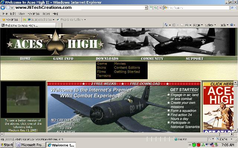The height and width of the screenshot is (148, 238).
Task: Select Getting Started from Downloads submenu
Action: (127, 72)
